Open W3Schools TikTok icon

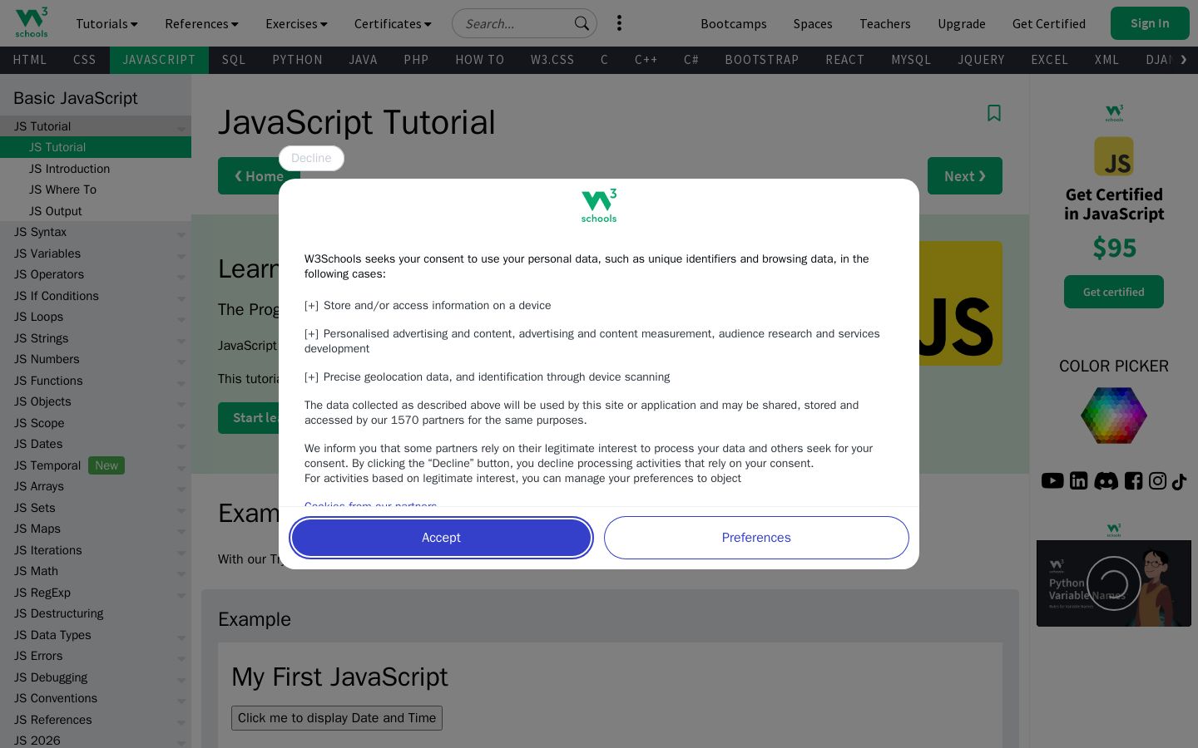1179,481
